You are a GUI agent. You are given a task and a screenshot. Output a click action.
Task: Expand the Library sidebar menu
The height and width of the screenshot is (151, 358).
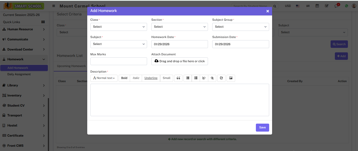24,85
